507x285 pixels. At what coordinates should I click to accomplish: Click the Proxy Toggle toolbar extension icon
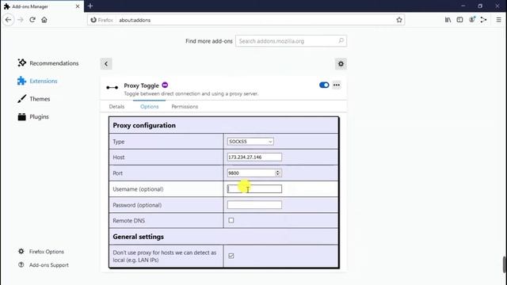click(x=484, y=20)
